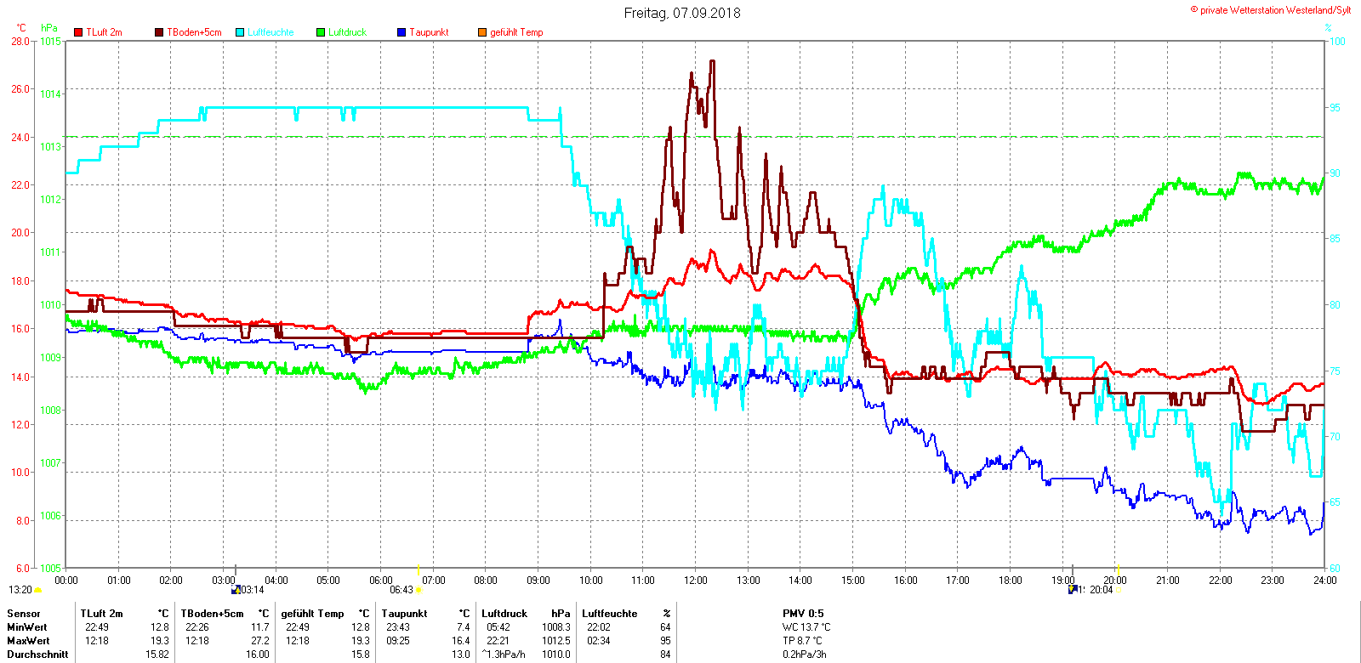Click the Luftdruck maximum value '1012.5'

pos(556,641)
